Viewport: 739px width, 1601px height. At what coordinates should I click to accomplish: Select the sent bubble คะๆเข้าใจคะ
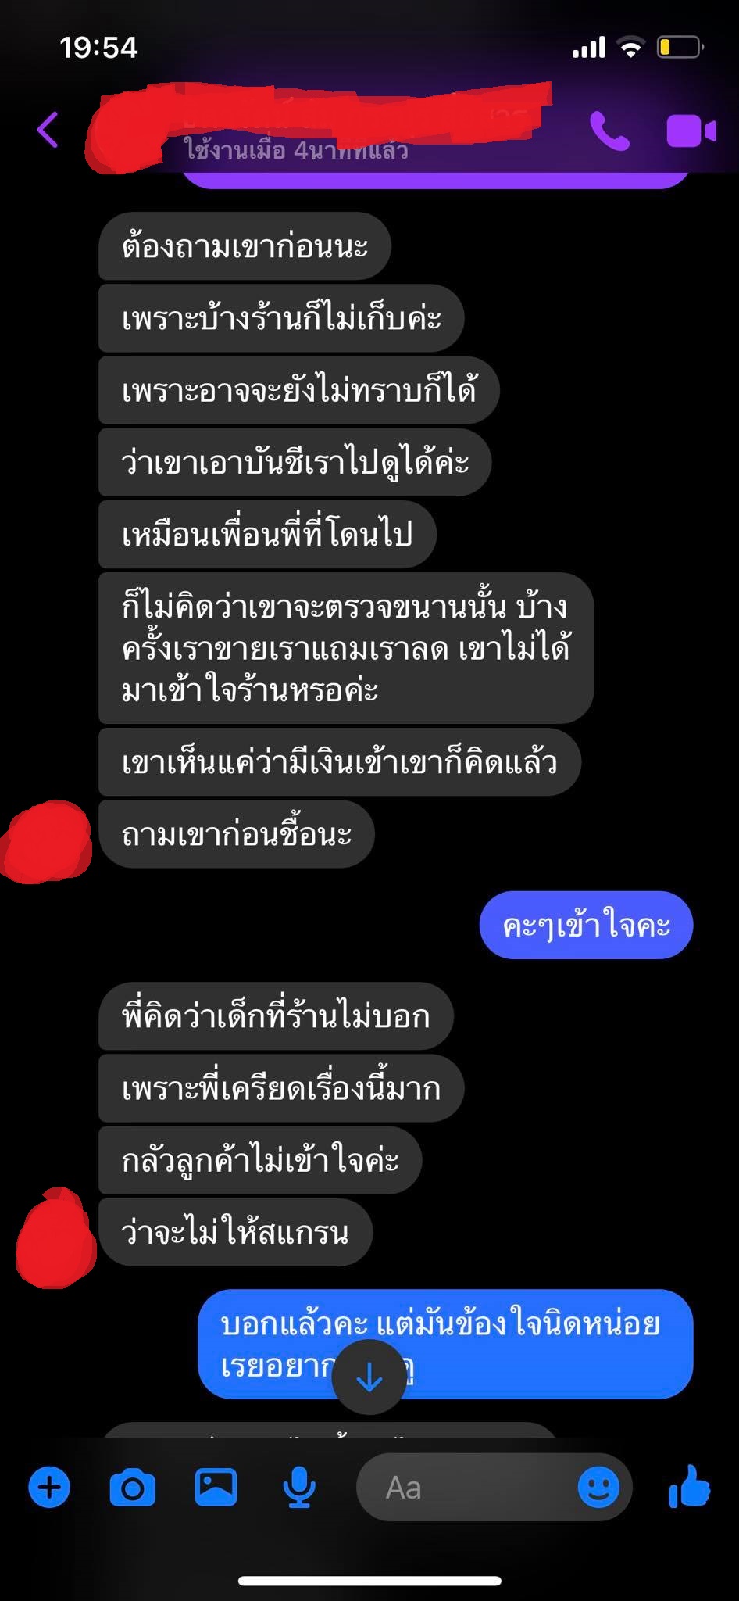pos(586,925)
